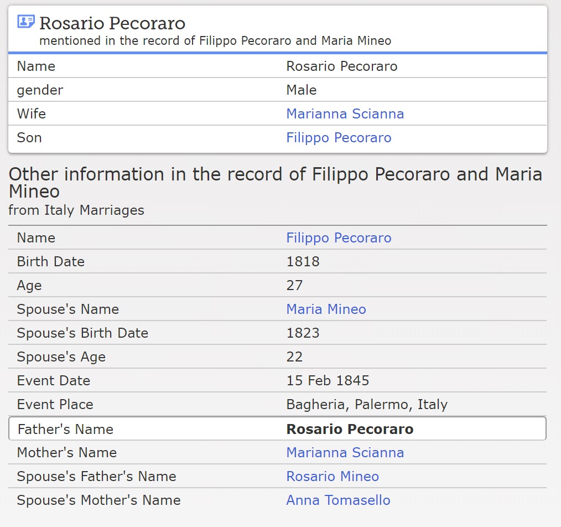Select the highlighted Father's Name label

[x=65, y=430]
